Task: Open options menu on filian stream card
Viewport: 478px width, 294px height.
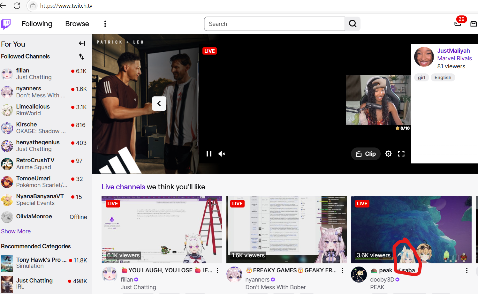Action: (x=217, y=270)
